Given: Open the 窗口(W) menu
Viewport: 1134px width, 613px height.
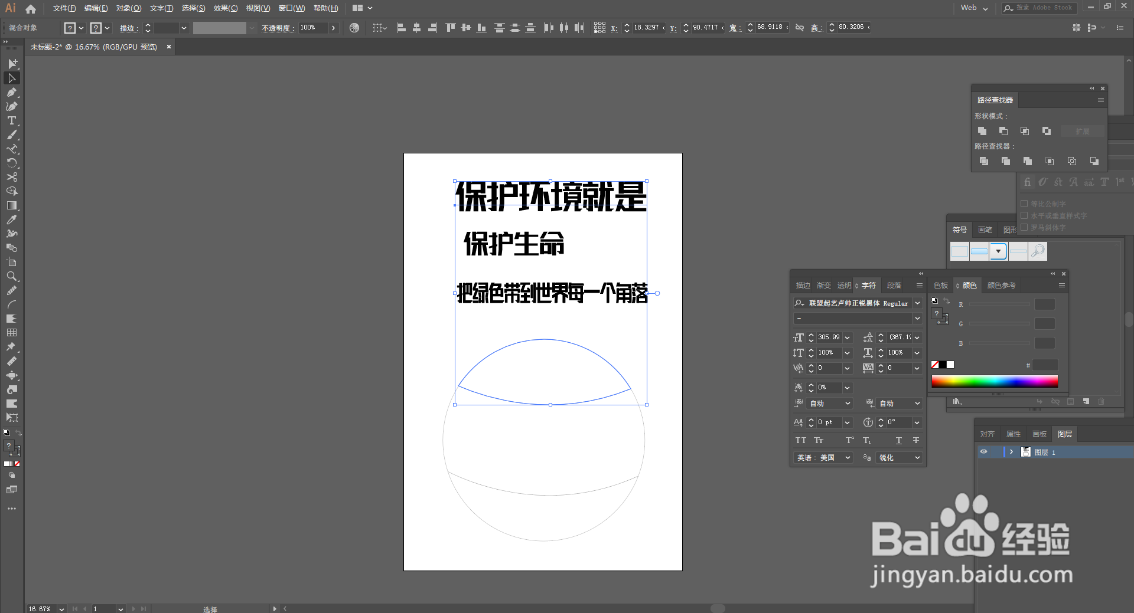Looking at the screenshot, I should tap(292, 8).
